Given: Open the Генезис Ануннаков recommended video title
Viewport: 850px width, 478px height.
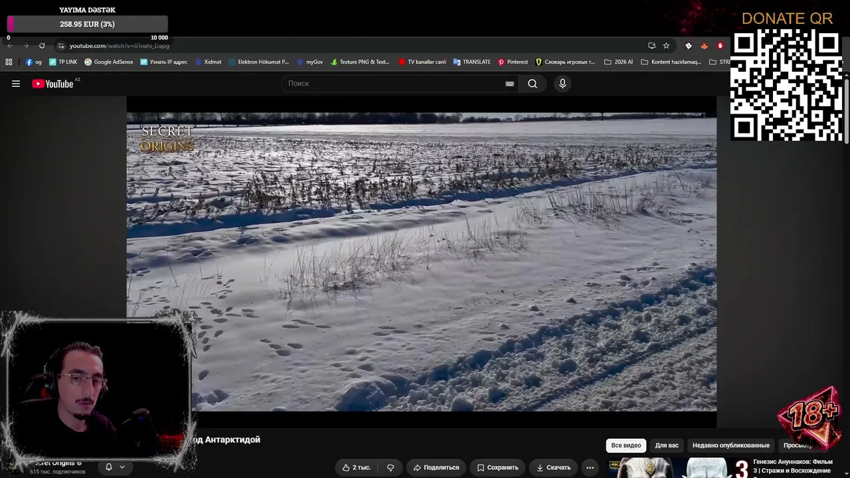Looking at the screenshot, I should 793,466.
